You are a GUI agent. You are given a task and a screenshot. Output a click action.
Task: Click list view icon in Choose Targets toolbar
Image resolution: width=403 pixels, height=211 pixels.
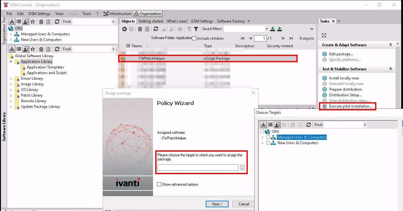(x=270, y=125)
